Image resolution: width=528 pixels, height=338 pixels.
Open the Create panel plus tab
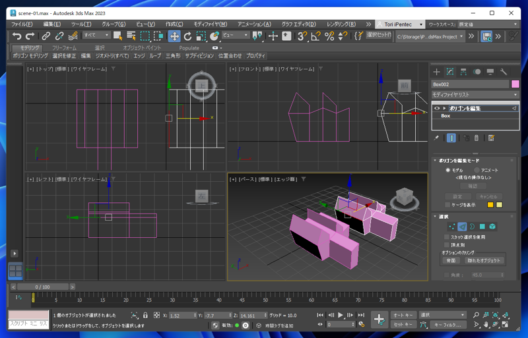[436, 72]
